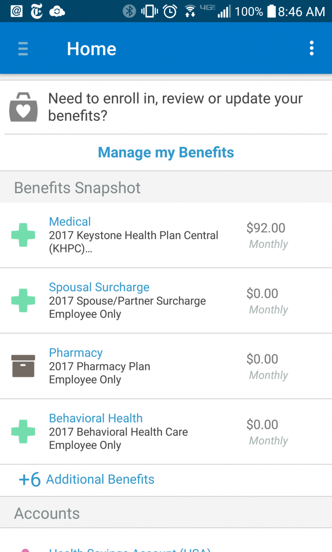
Task: Tap the $92.00 Monthly medical cost
Action: pos(266,235)
